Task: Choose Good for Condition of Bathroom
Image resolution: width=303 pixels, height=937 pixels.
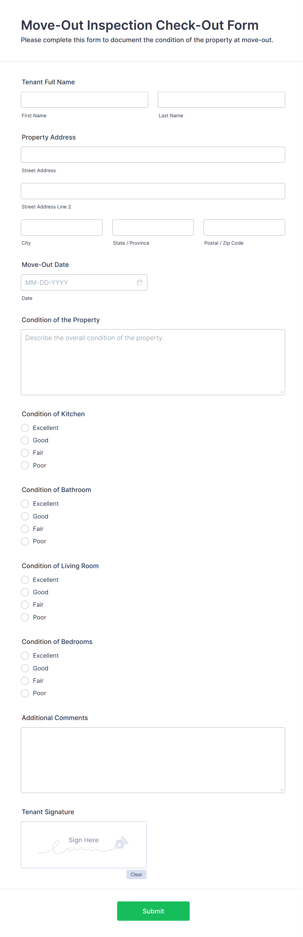Action: pos(25,516)
